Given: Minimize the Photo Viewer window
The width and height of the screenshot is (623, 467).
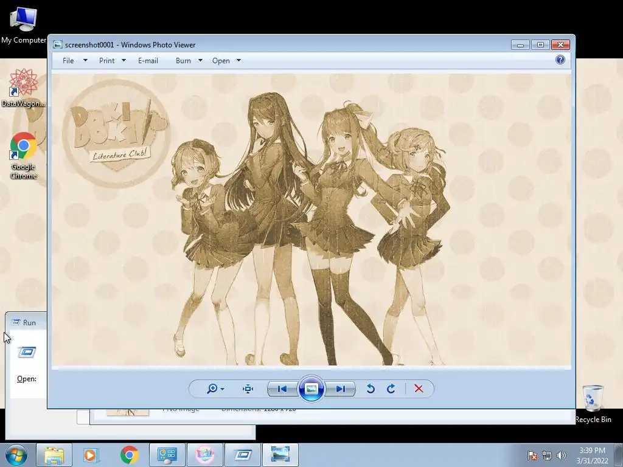Looking at the screenshot, I should click(521, 45).
